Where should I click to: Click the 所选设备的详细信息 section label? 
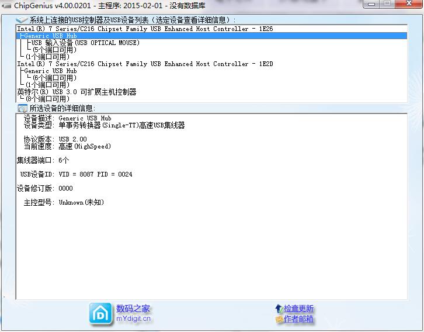62,109
